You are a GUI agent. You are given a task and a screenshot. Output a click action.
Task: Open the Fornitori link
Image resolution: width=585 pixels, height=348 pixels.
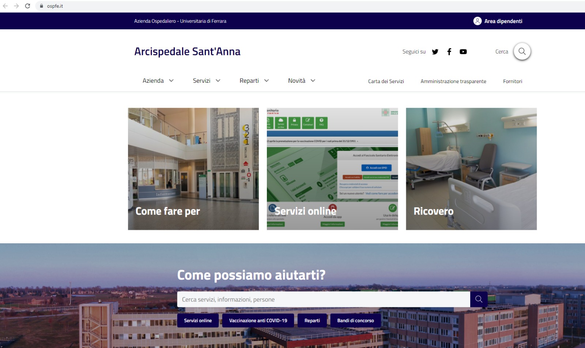pyautogui.click(x=513, y=81)
